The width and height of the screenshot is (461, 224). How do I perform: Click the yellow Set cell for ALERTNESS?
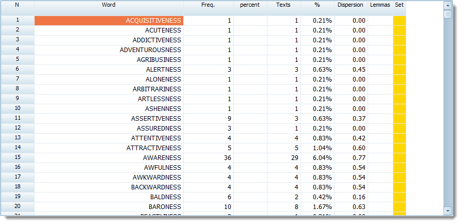point(399,69)
